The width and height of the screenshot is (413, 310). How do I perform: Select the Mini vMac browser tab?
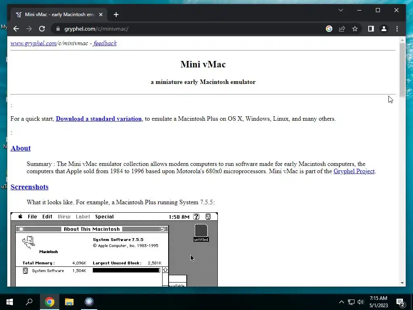[59, 15]
